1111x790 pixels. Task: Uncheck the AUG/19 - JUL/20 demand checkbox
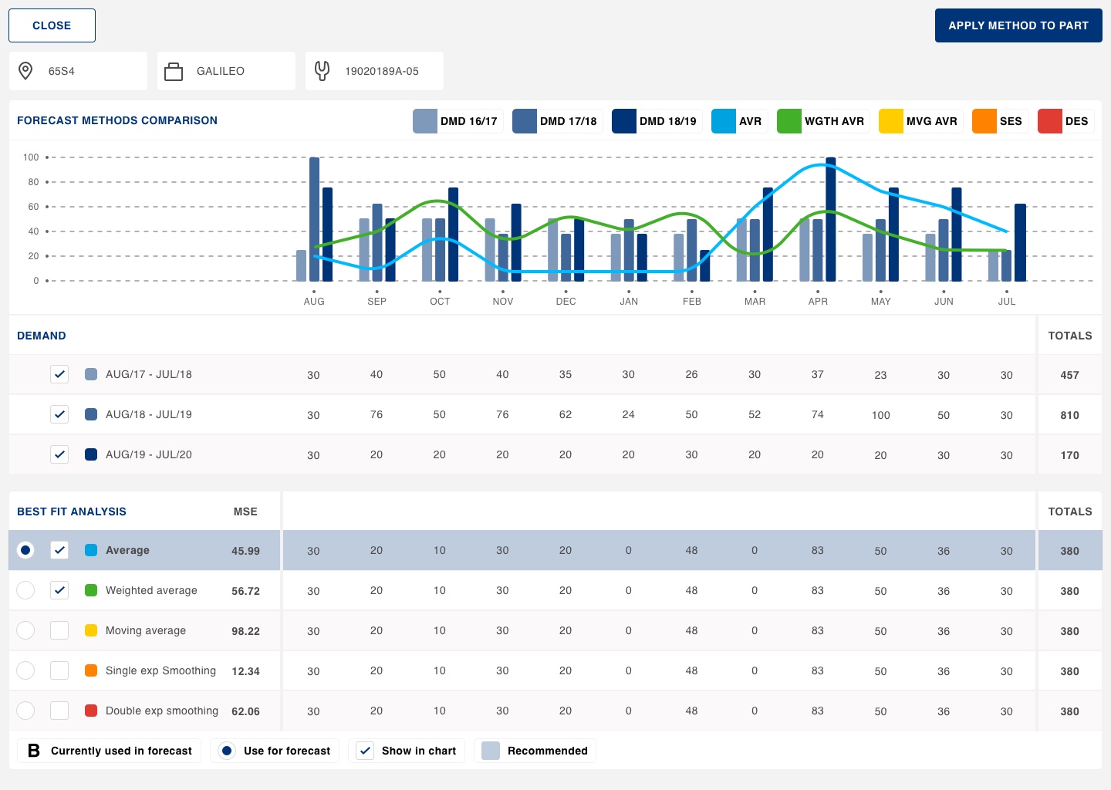[x=59, y=454]
